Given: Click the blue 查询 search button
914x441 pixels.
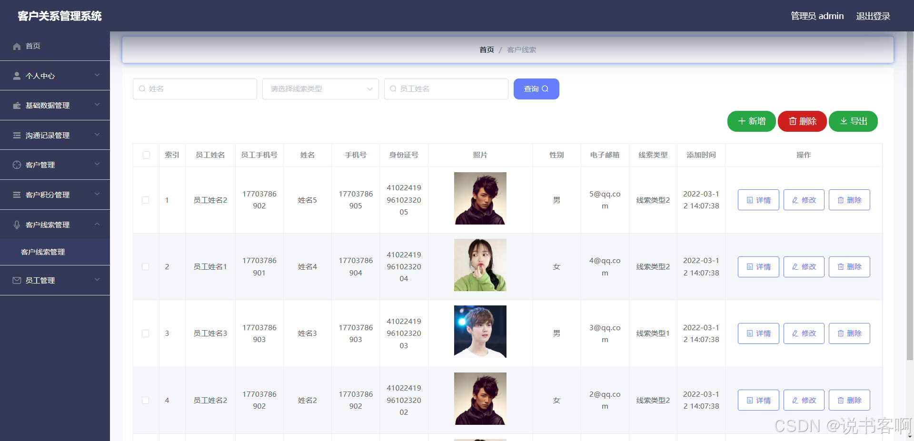Looking at the screenshot, I should (x=536, y=89).
